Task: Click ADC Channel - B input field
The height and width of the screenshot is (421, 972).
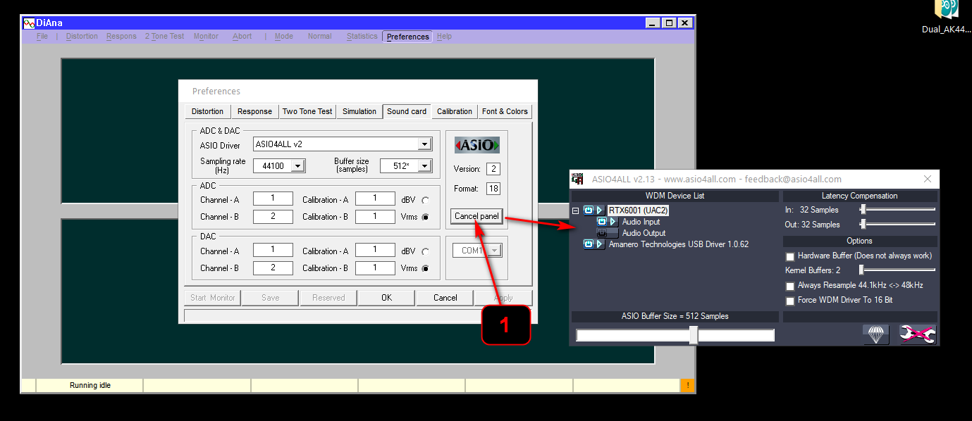Action: pos(273,217)
